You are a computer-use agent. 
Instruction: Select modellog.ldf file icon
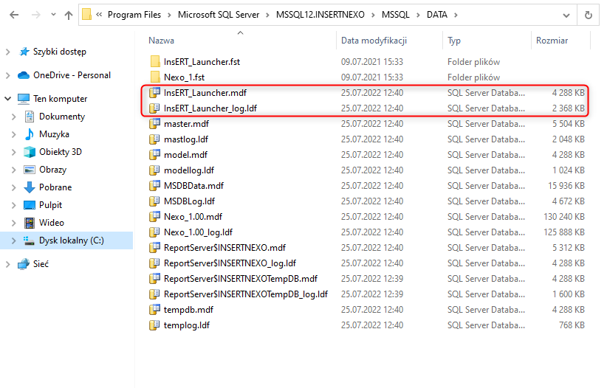click(155, 170)
